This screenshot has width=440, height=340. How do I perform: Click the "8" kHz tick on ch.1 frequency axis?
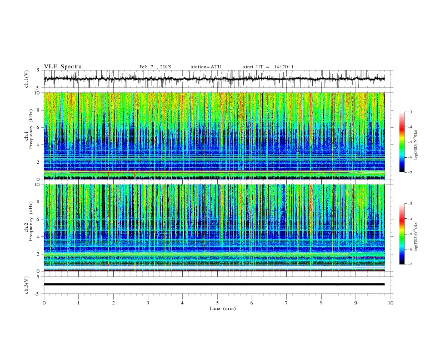(39, 110)
